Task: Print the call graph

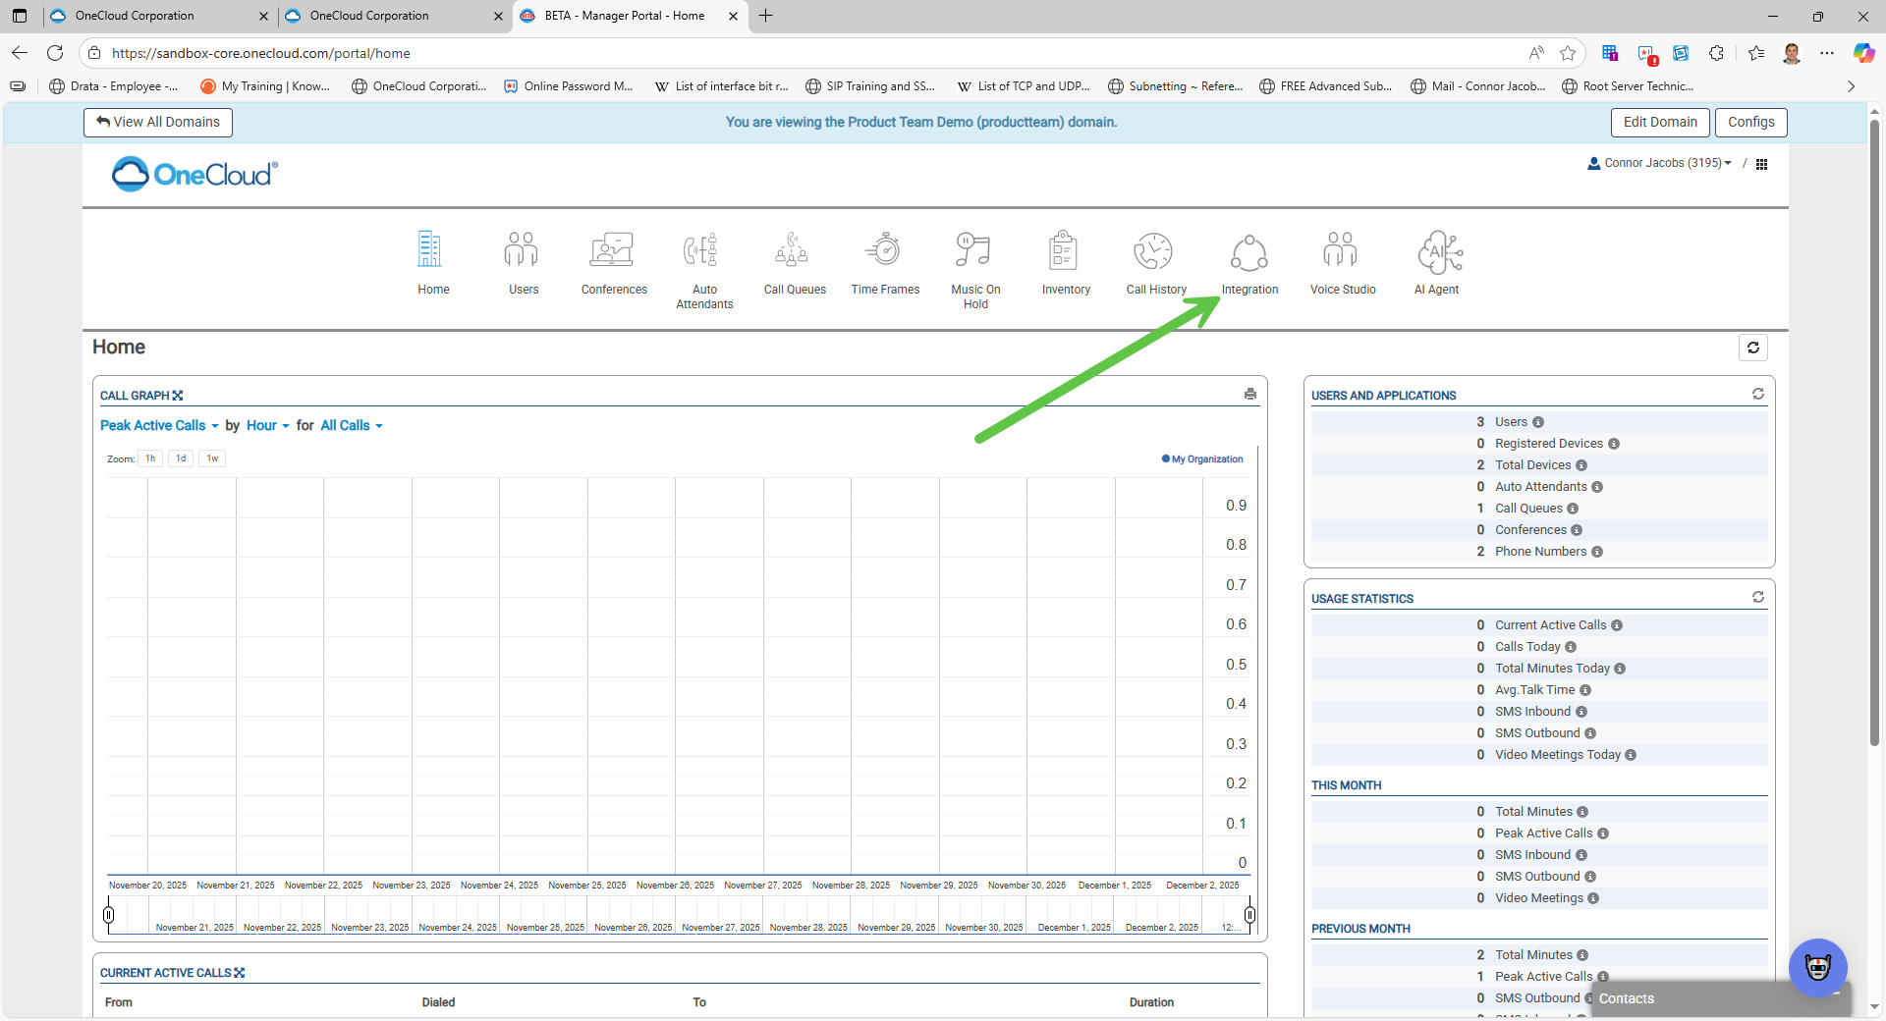Action: coord(1249,395)
